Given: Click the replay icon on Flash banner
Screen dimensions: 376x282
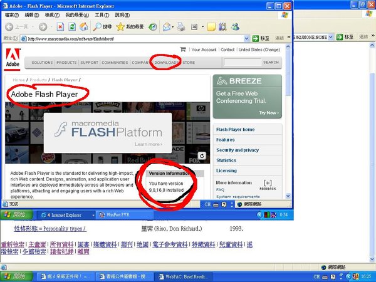Looking at the screenshot, I should click(202, 155).
